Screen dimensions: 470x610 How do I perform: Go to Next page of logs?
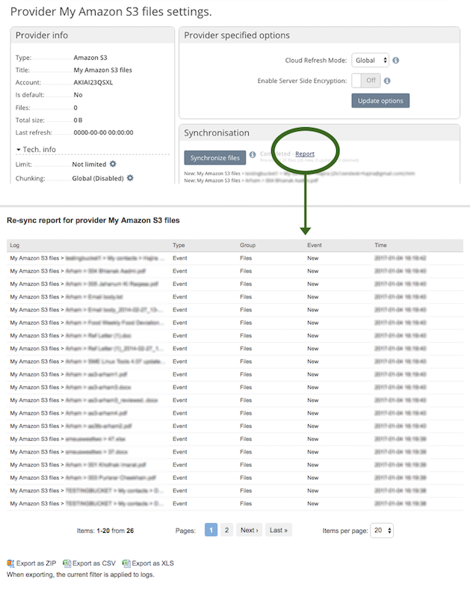pyautogui.click(x=249, y=530)
